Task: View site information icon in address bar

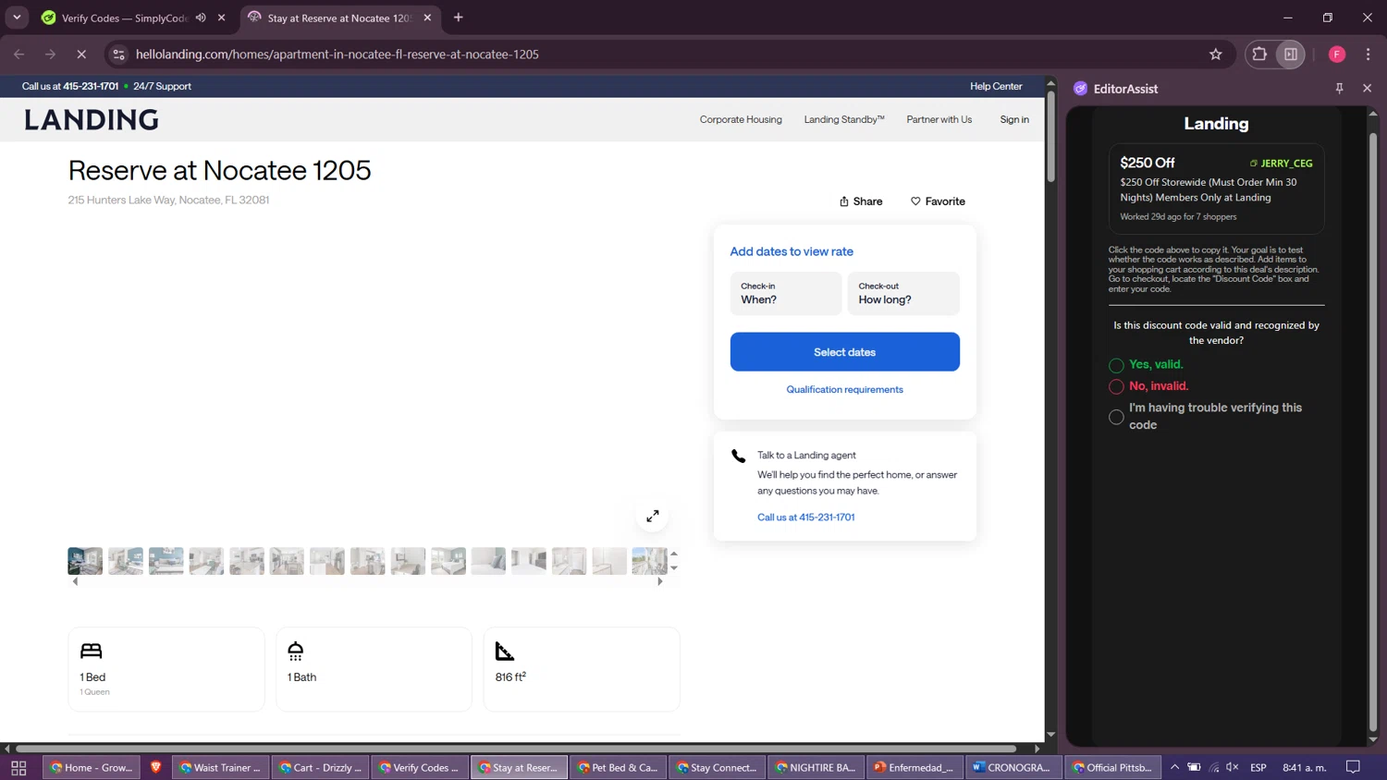Action: point(118,55)
